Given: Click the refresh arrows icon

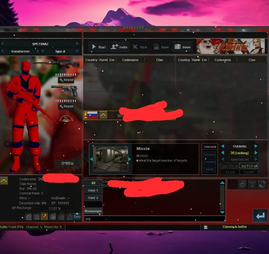Looking at the screenshot, I should (x=262, y=184).
